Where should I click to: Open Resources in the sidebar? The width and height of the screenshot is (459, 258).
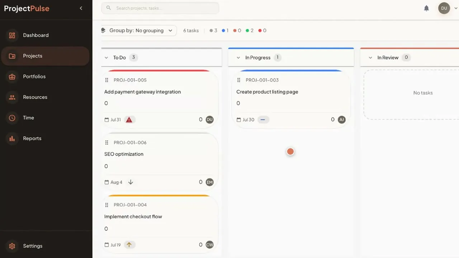click(x=45, y=97)
